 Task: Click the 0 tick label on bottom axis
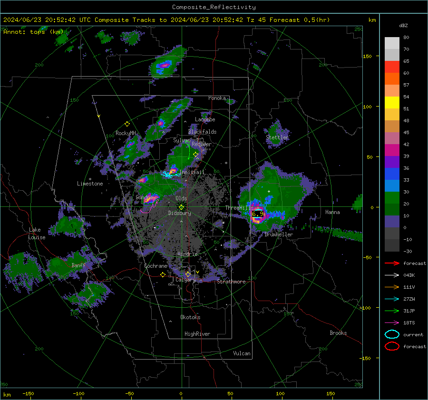(x=181, y=393)
